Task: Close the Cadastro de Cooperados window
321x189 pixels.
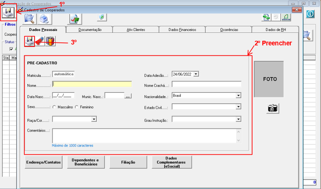Action: click(x=297, y=10)
